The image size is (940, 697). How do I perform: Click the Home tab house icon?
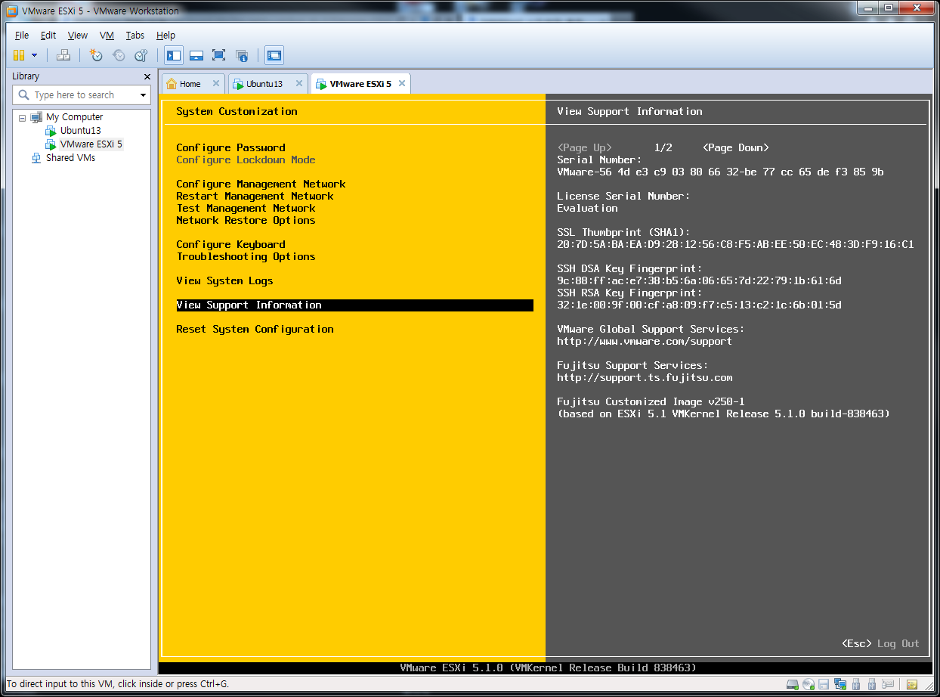[172, 84]
